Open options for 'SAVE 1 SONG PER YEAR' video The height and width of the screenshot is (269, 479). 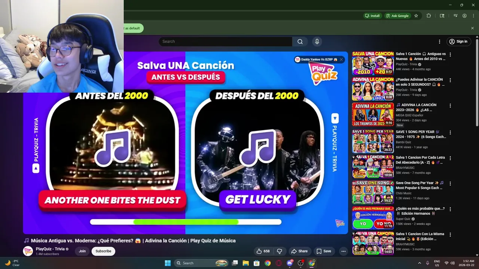(450, 133)
